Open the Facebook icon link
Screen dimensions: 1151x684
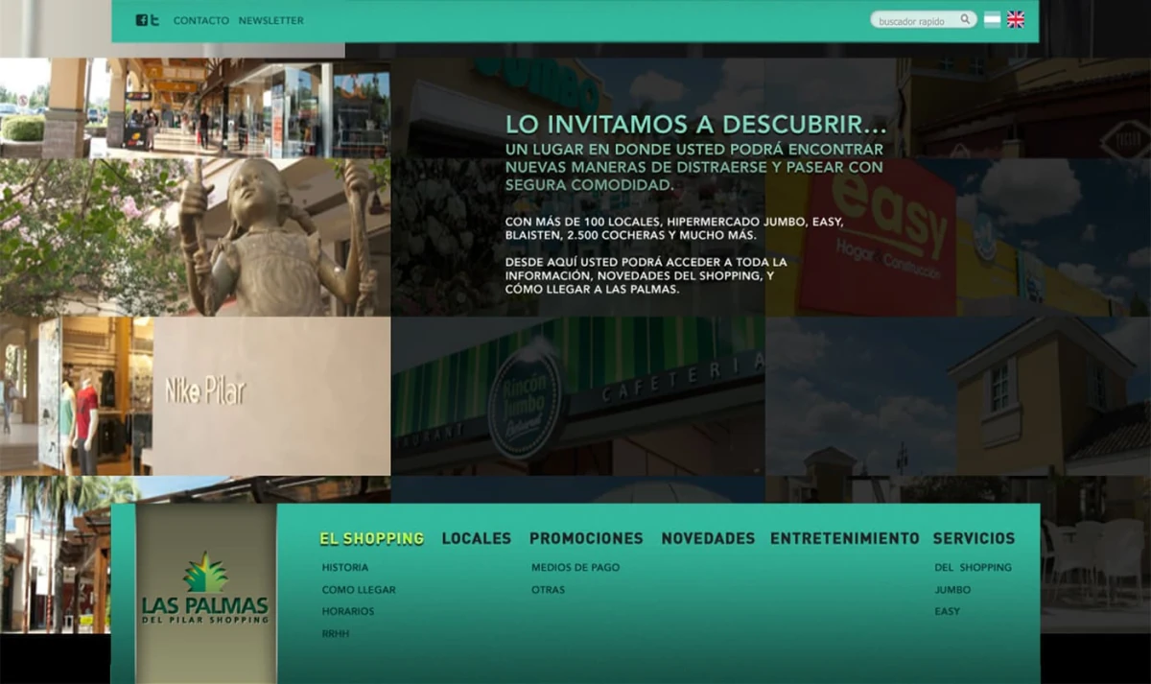141,20
